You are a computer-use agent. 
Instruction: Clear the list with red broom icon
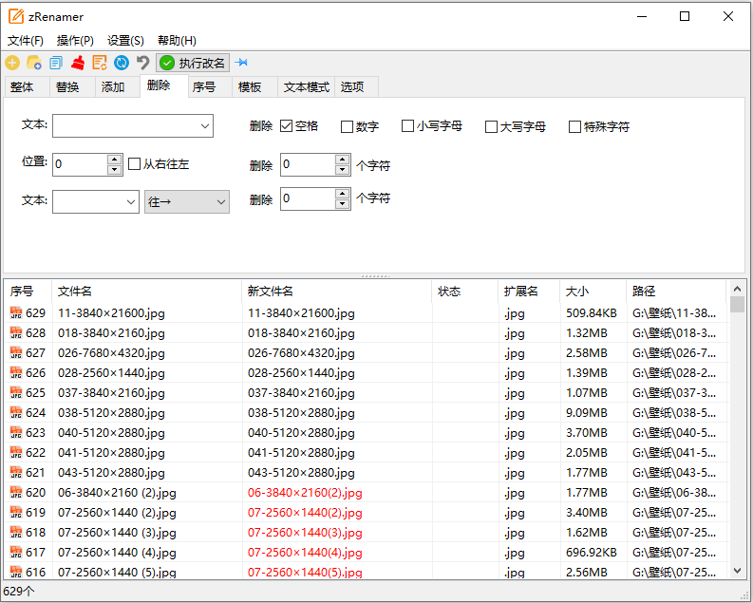78,63
